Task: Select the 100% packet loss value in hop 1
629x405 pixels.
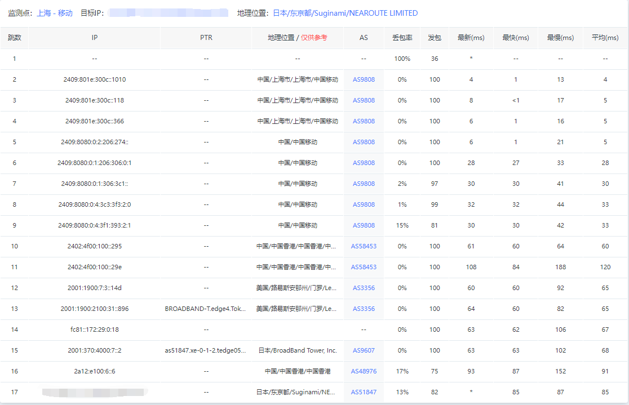Action: tap(402, 59)
